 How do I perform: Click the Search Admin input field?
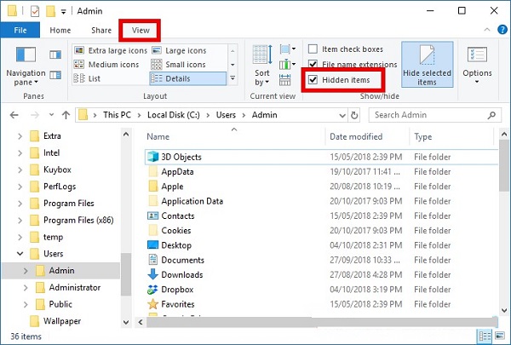430,114
